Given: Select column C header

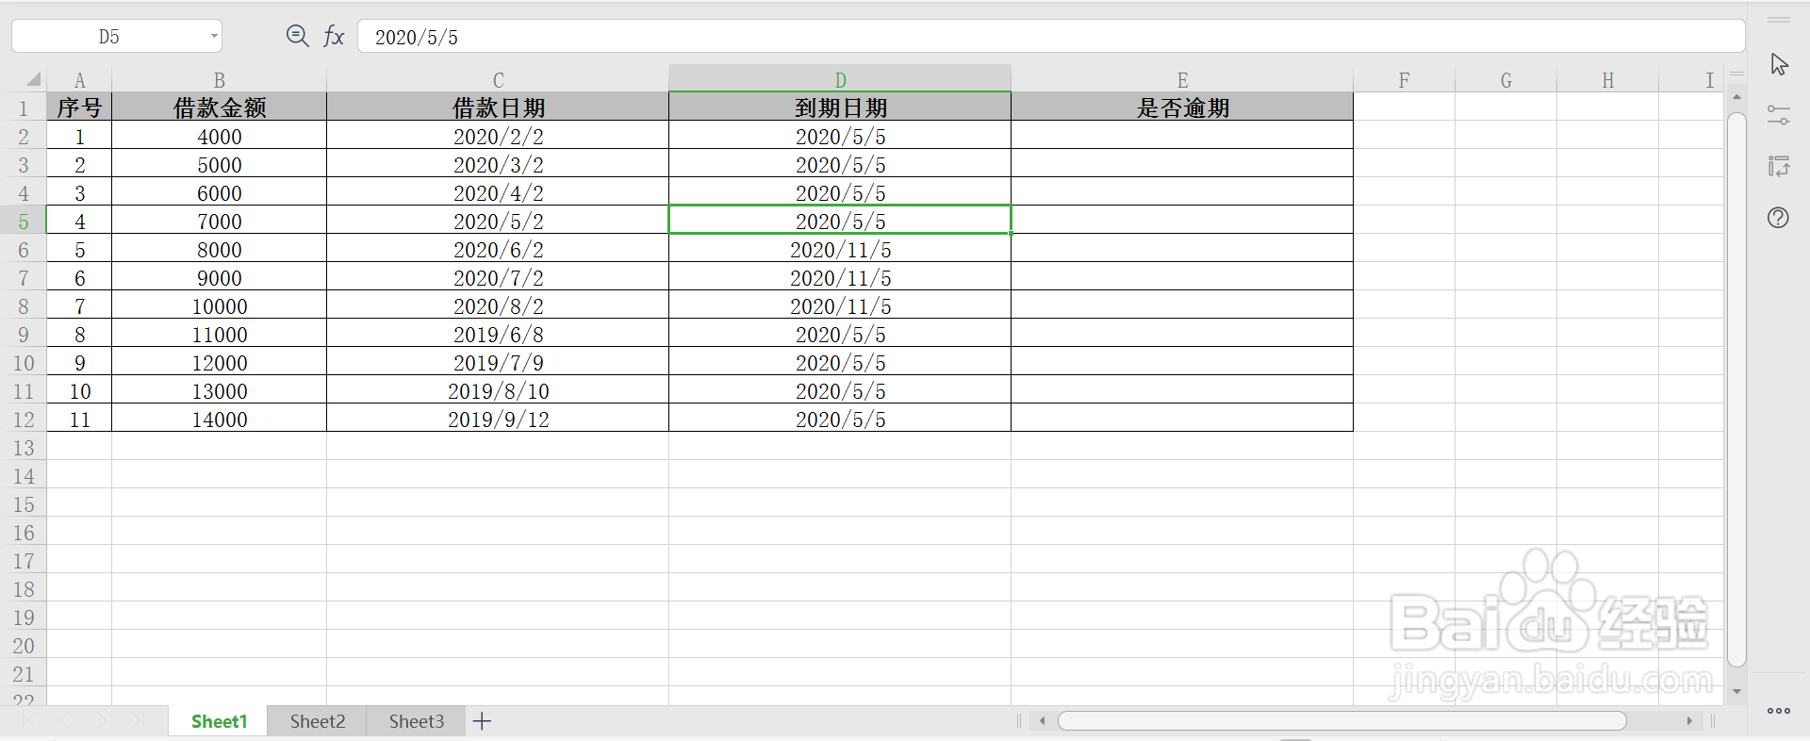Looking at the screenshot, I should (498, 80).
